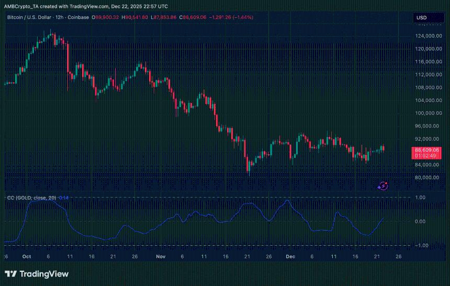450x286 pixels.
Task: Click the TradingView wordmark text
Action: point(43,274)
